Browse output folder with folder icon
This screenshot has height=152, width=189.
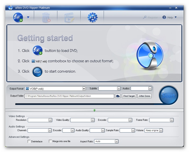tap(118, 96)
